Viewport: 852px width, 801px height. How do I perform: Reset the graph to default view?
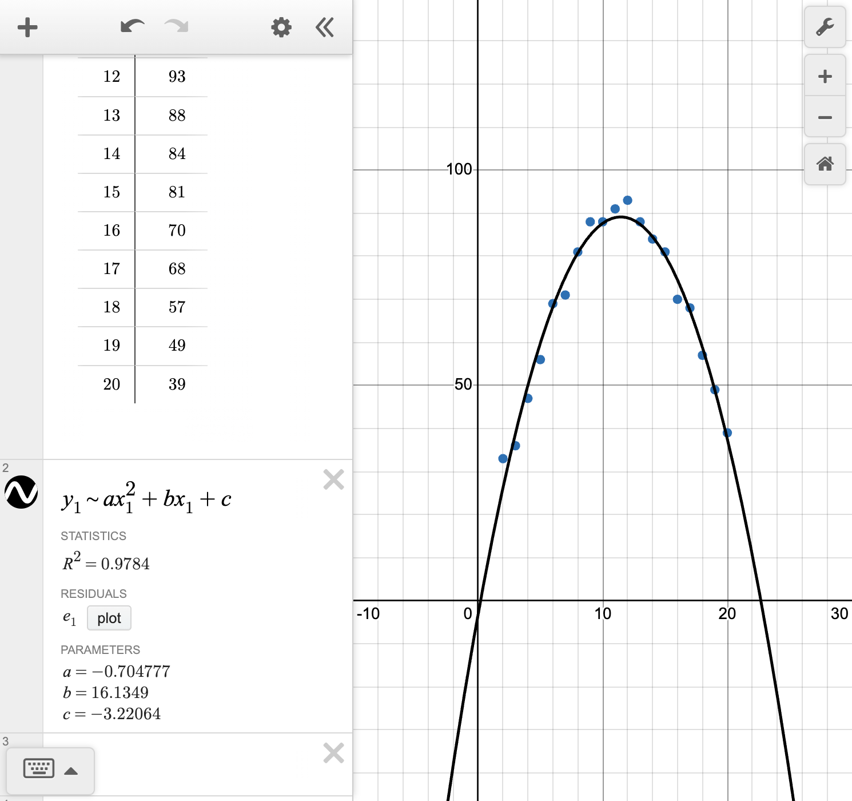click(825, 164)
